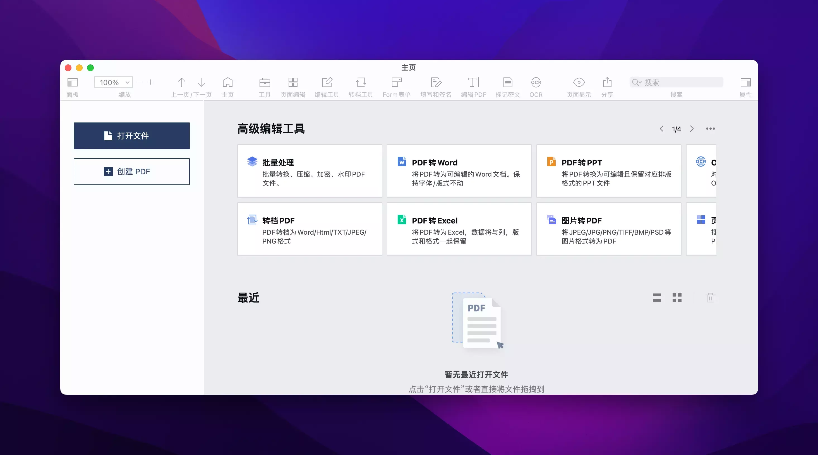Go to next tools page chevron

(x=692, y=129)
